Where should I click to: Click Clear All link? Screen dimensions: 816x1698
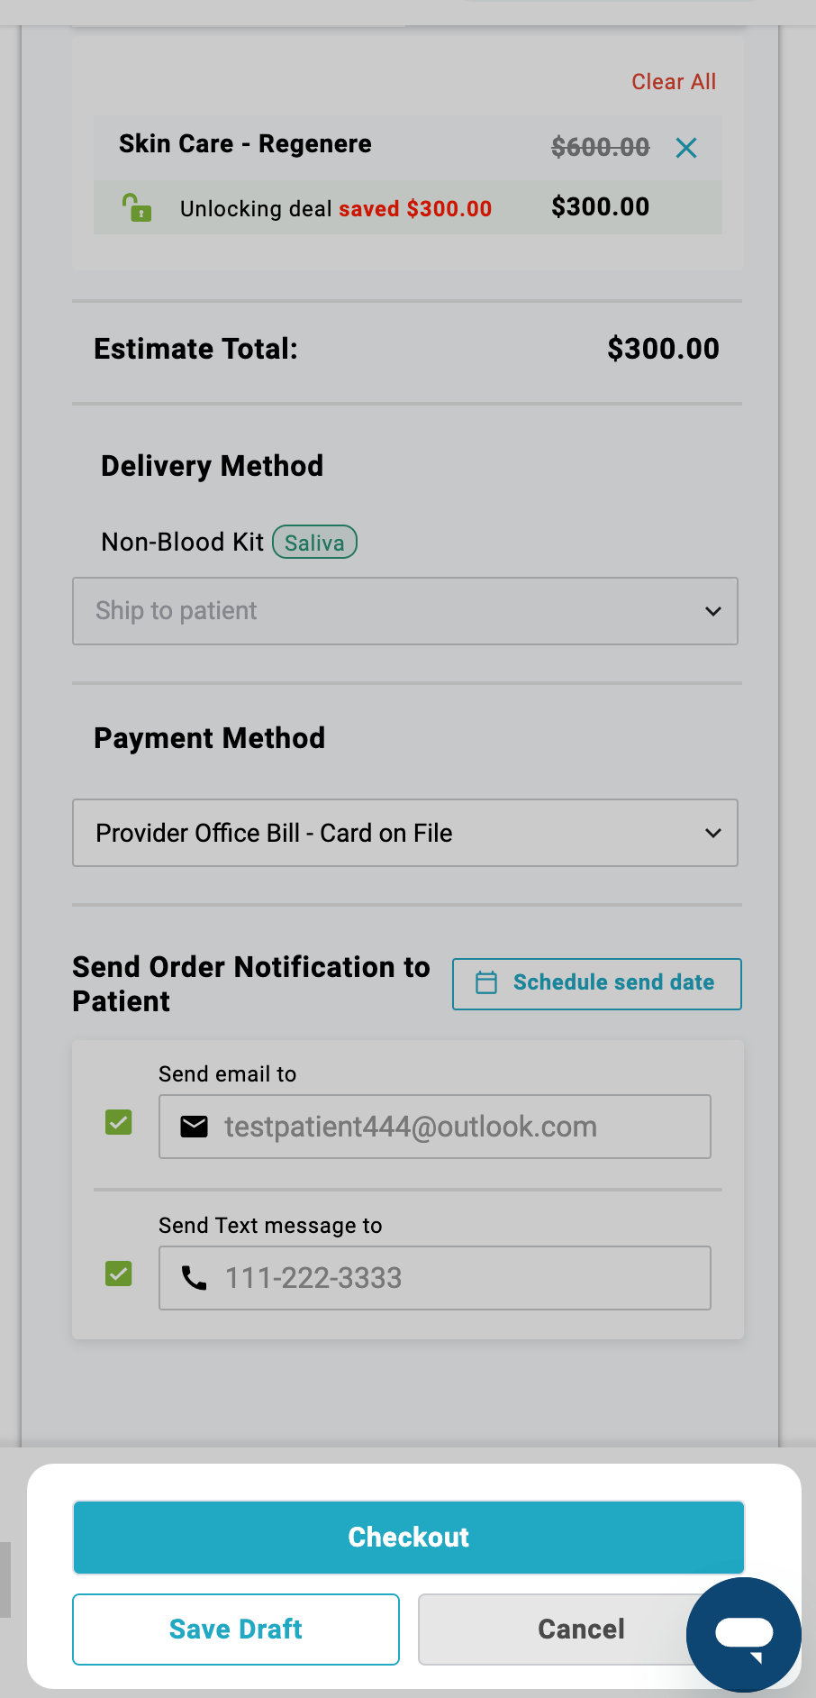674,82
